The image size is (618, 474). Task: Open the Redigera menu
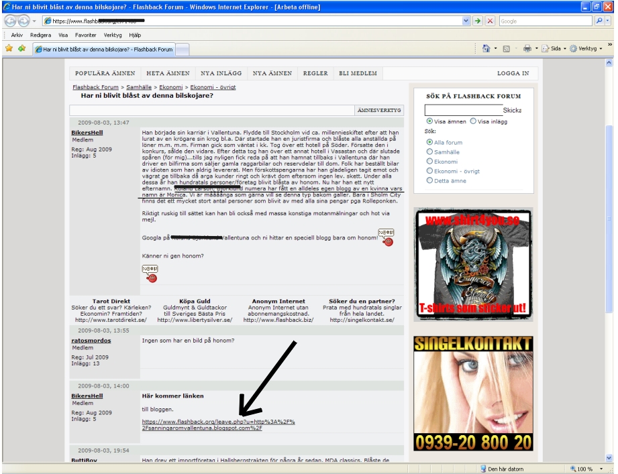point(40,35)
